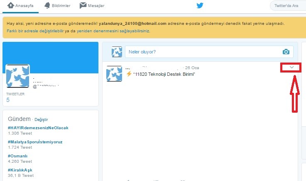The width and height of the screenshot is (306, 181).
Task: Click the Twitter bird logo in header
Action: pos(200,6)
